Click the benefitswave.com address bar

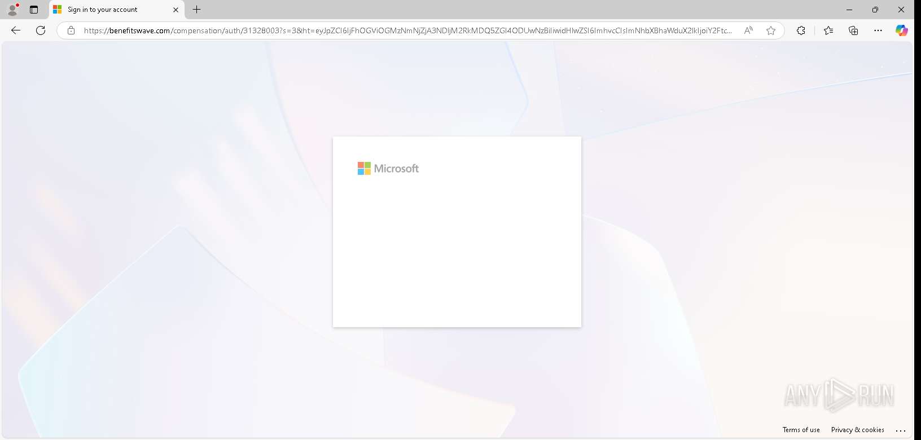coord(407,30)
